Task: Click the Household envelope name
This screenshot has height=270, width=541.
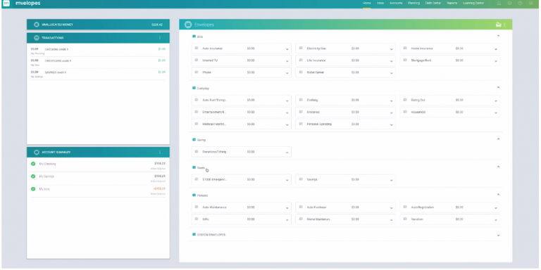Action: click(x=418, y=112)
